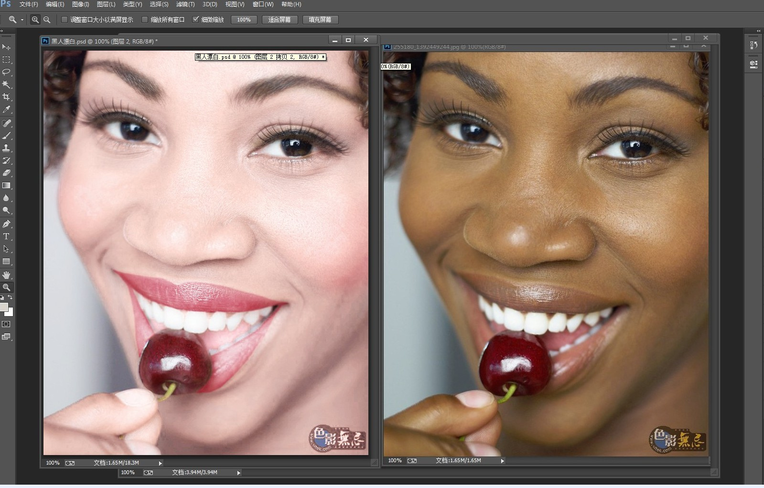
Task: Open the 帮助(H) menu
Action: point(291,4)
